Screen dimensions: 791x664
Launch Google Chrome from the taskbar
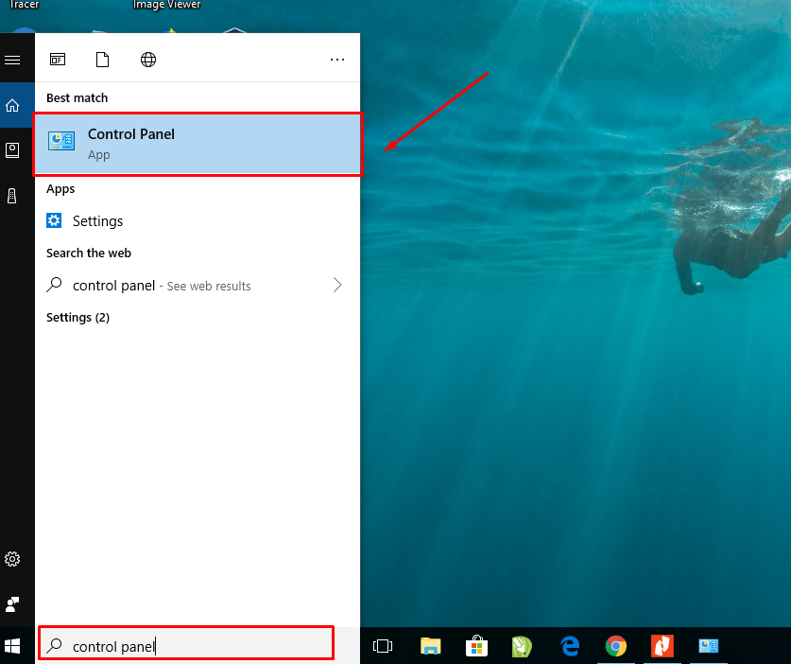point(616,646)
